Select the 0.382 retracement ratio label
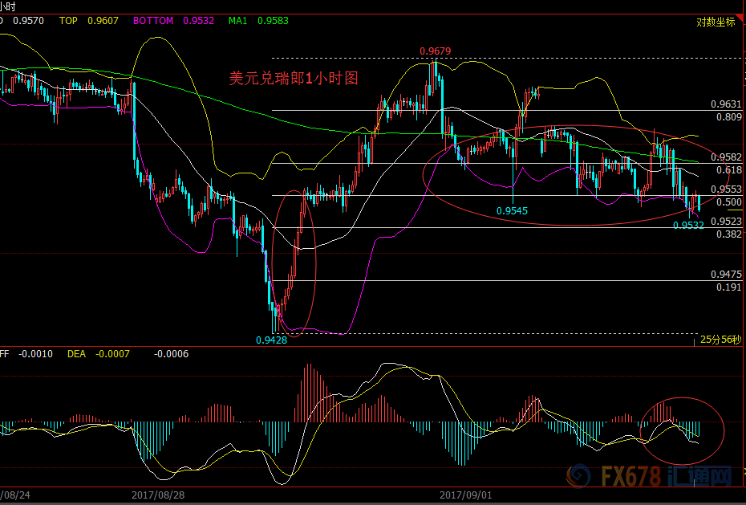Image resolution: width=746 pixels, height=505 pixels. pos(729,234)
